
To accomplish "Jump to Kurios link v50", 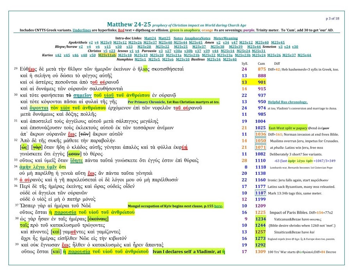I will tap(93, 55).
